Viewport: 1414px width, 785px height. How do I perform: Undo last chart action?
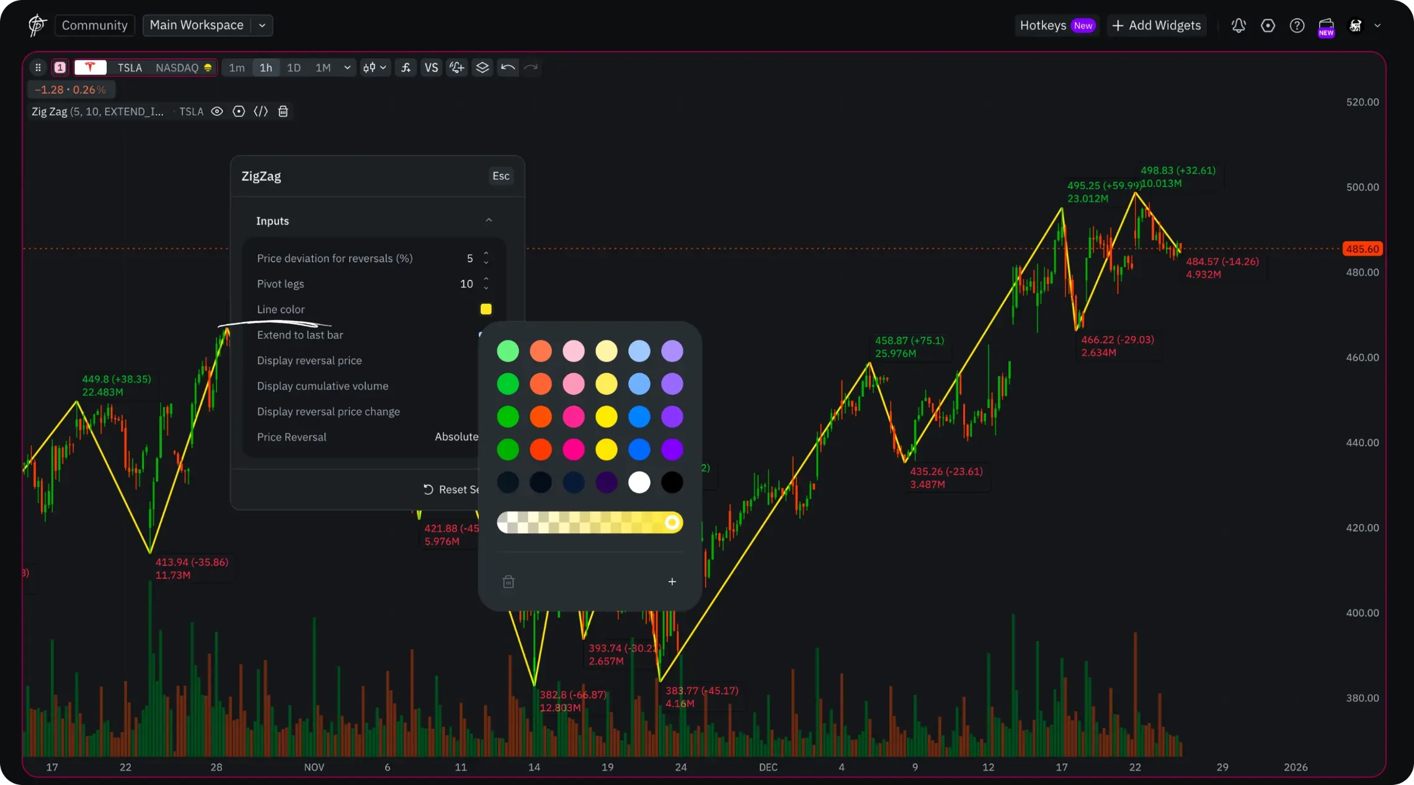[508, 68]
